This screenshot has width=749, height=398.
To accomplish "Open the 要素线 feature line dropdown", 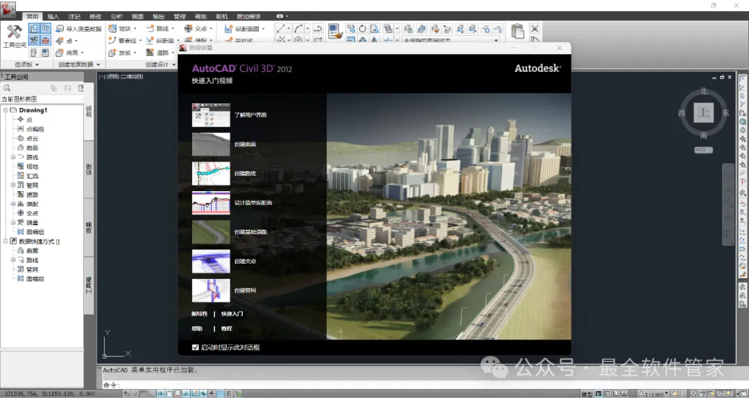I will click(x=125, y=41).
